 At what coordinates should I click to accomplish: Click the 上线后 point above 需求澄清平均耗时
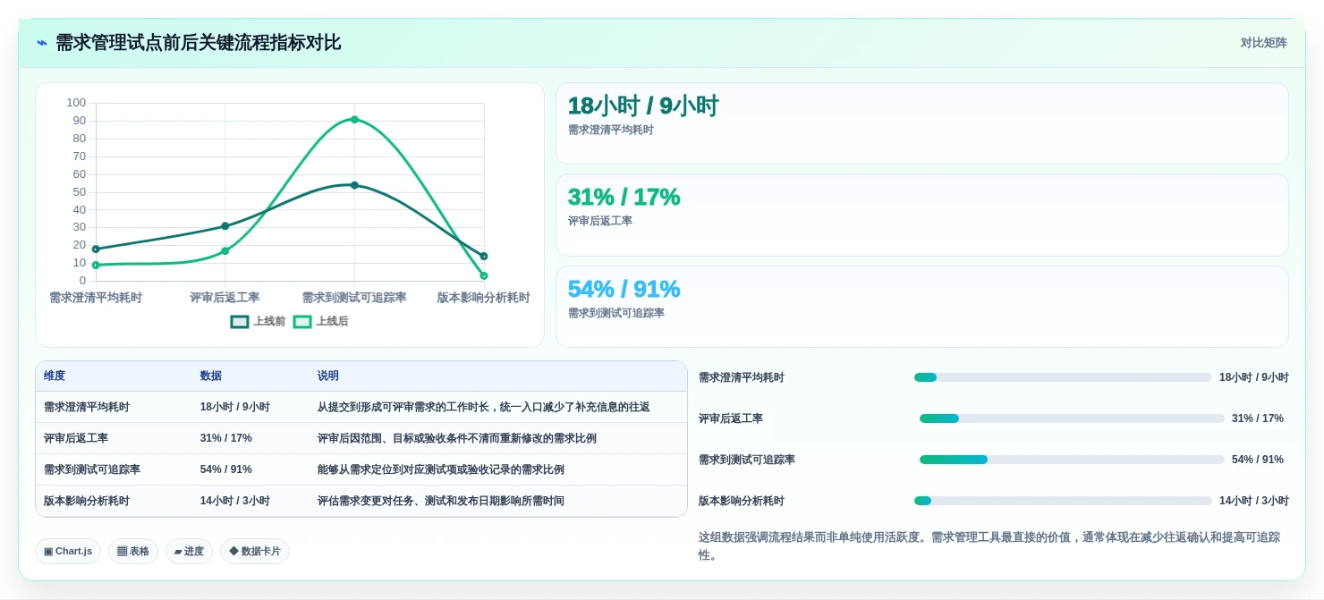[96, 266]
